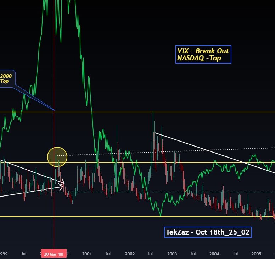Click the 2003 label on the time axis
This screenshot has width=275, height=259.
coord(172,254)
